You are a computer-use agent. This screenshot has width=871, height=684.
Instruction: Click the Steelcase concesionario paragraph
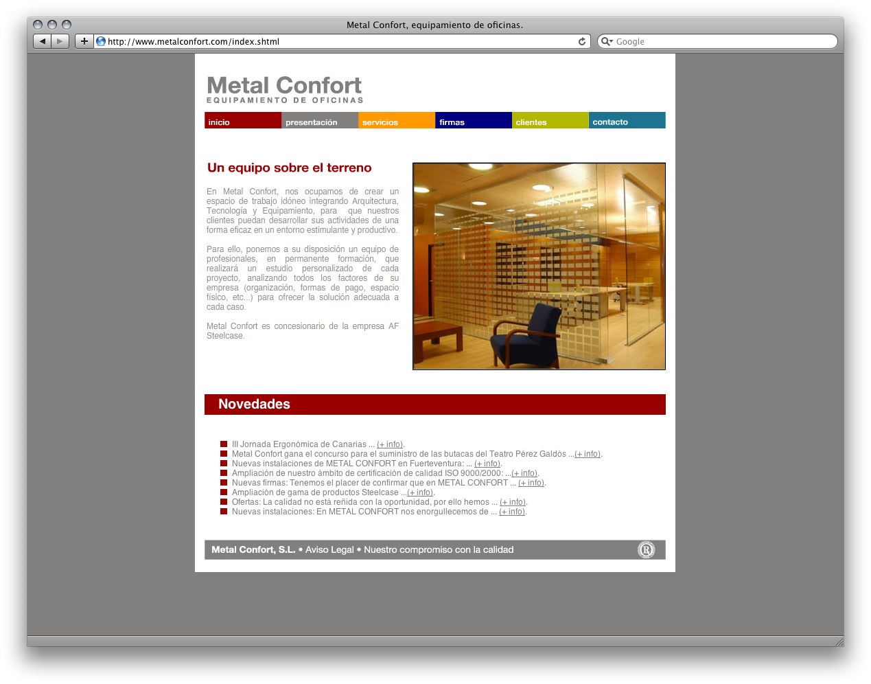pos(303,331)
